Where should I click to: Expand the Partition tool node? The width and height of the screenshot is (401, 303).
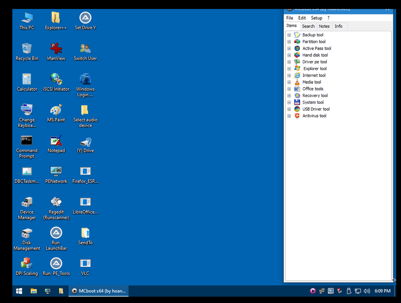pyautogui.click(x=289, y=42)
